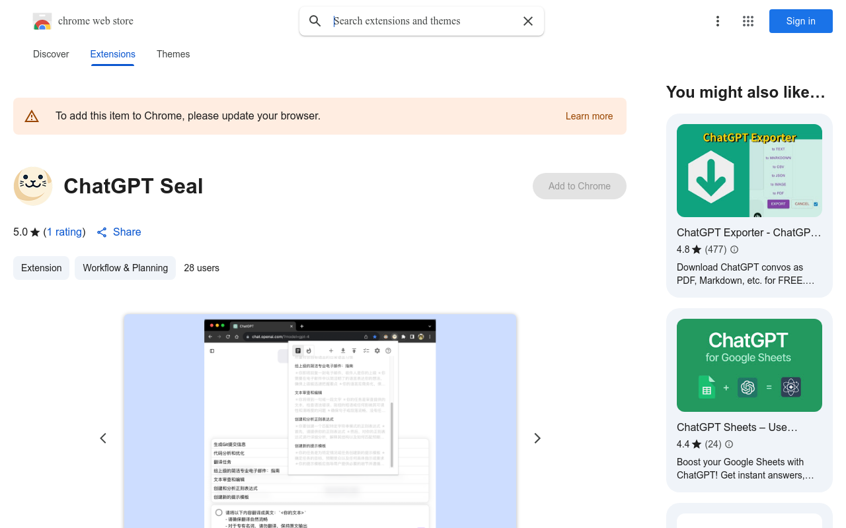Open the Learn more link
Viewport: 846px width, 528px height.
click(588, 116)
